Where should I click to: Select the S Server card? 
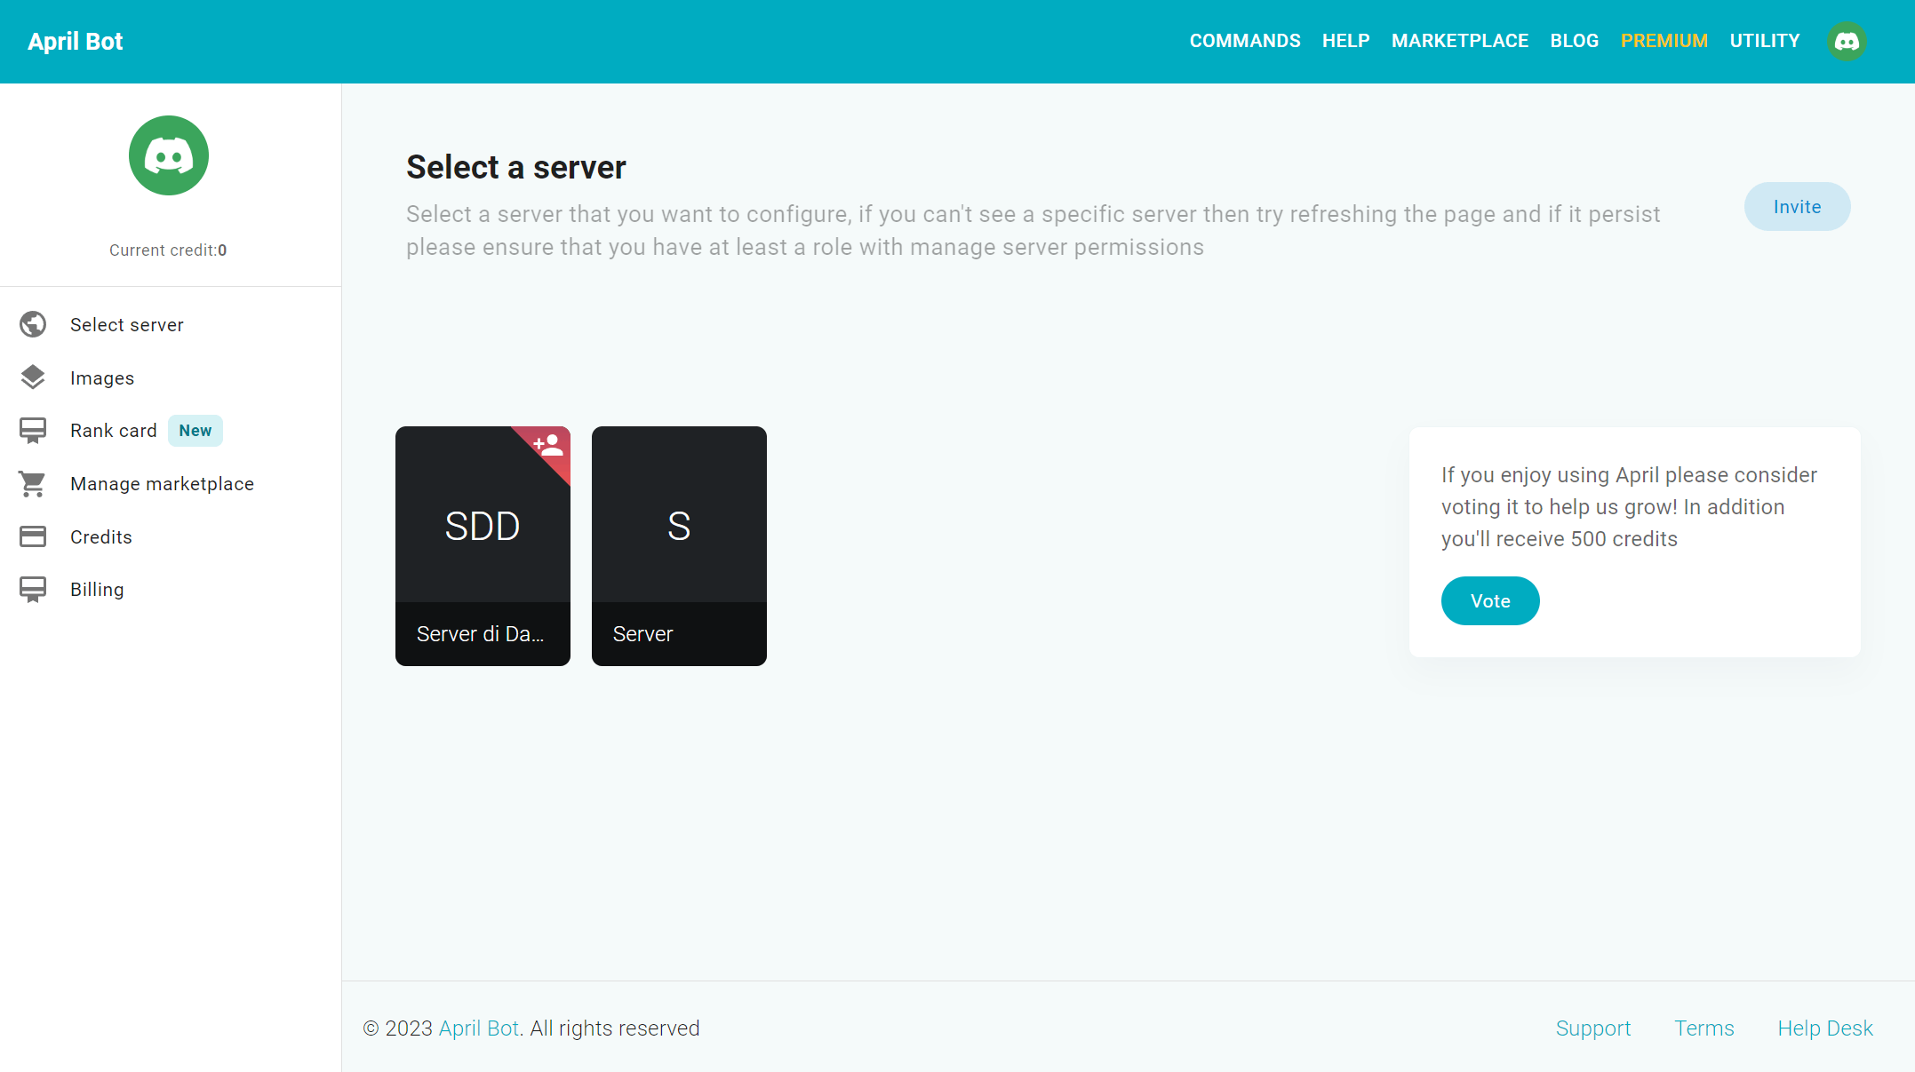coord(679,546)
